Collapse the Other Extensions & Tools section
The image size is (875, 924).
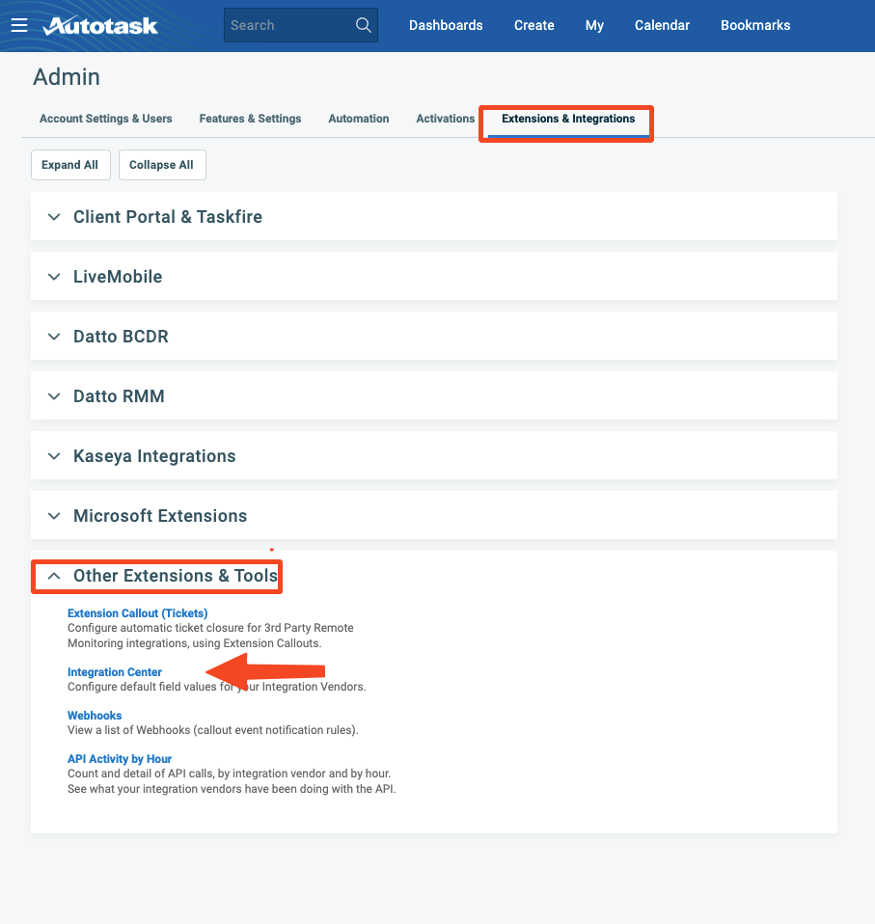[x=54, y=576]
